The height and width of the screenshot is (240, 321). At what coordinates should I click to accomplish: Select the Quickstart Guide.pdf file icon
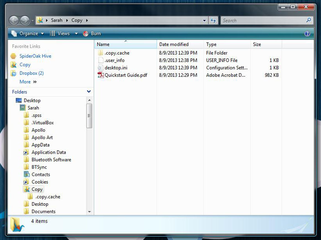click(101, 75)
